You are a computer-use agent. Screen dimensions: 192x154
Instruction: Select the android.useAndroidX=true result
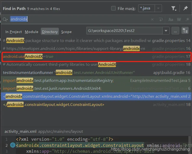[96, 57]
